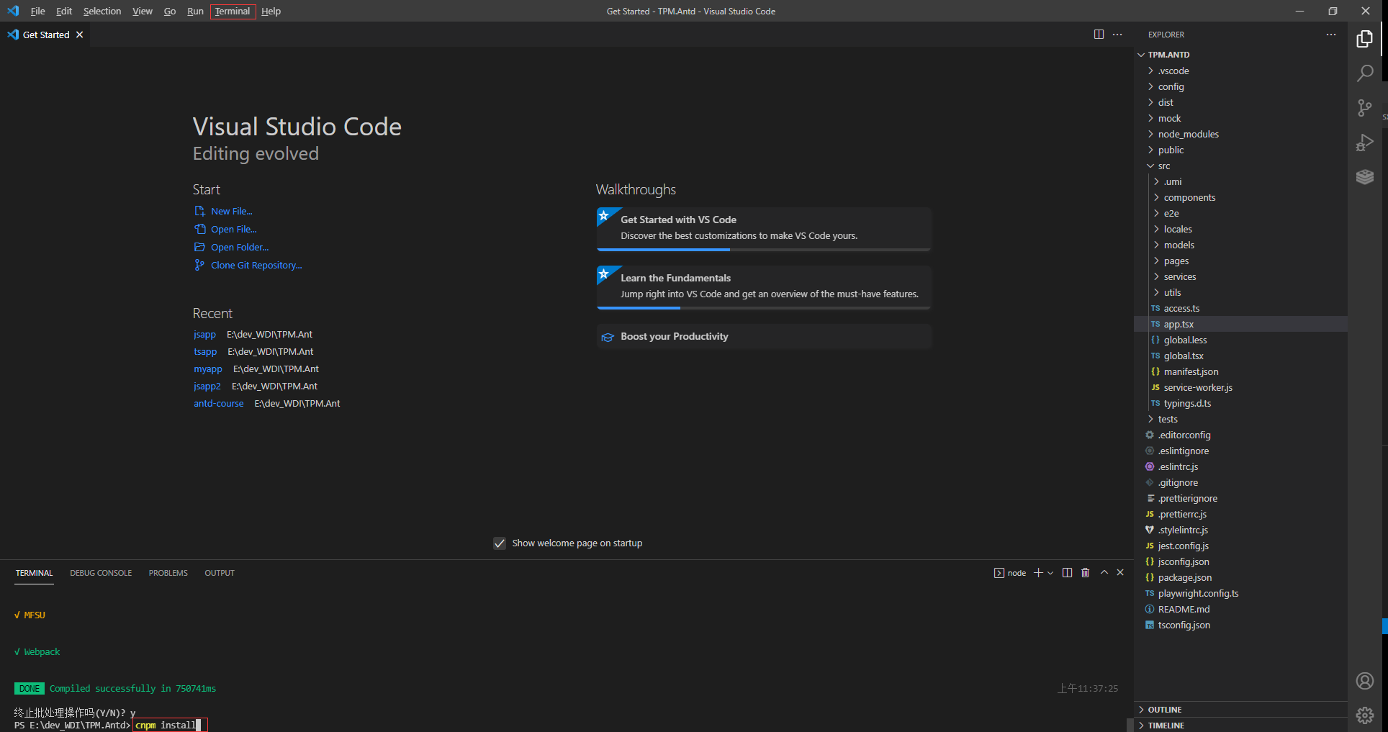Open the File menu
Image resolution: width=1388 pixels, height=732 pixels.
(37, 11)
